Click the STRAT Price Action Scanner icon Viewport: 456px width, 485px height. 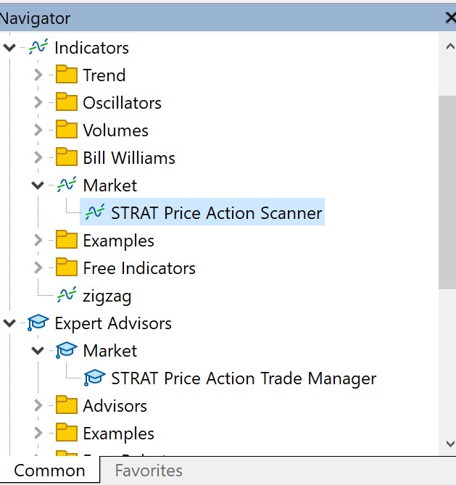point(95,213)
